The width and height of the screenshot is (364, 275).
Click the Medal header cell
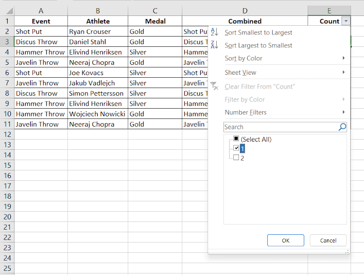pos(155,21)
